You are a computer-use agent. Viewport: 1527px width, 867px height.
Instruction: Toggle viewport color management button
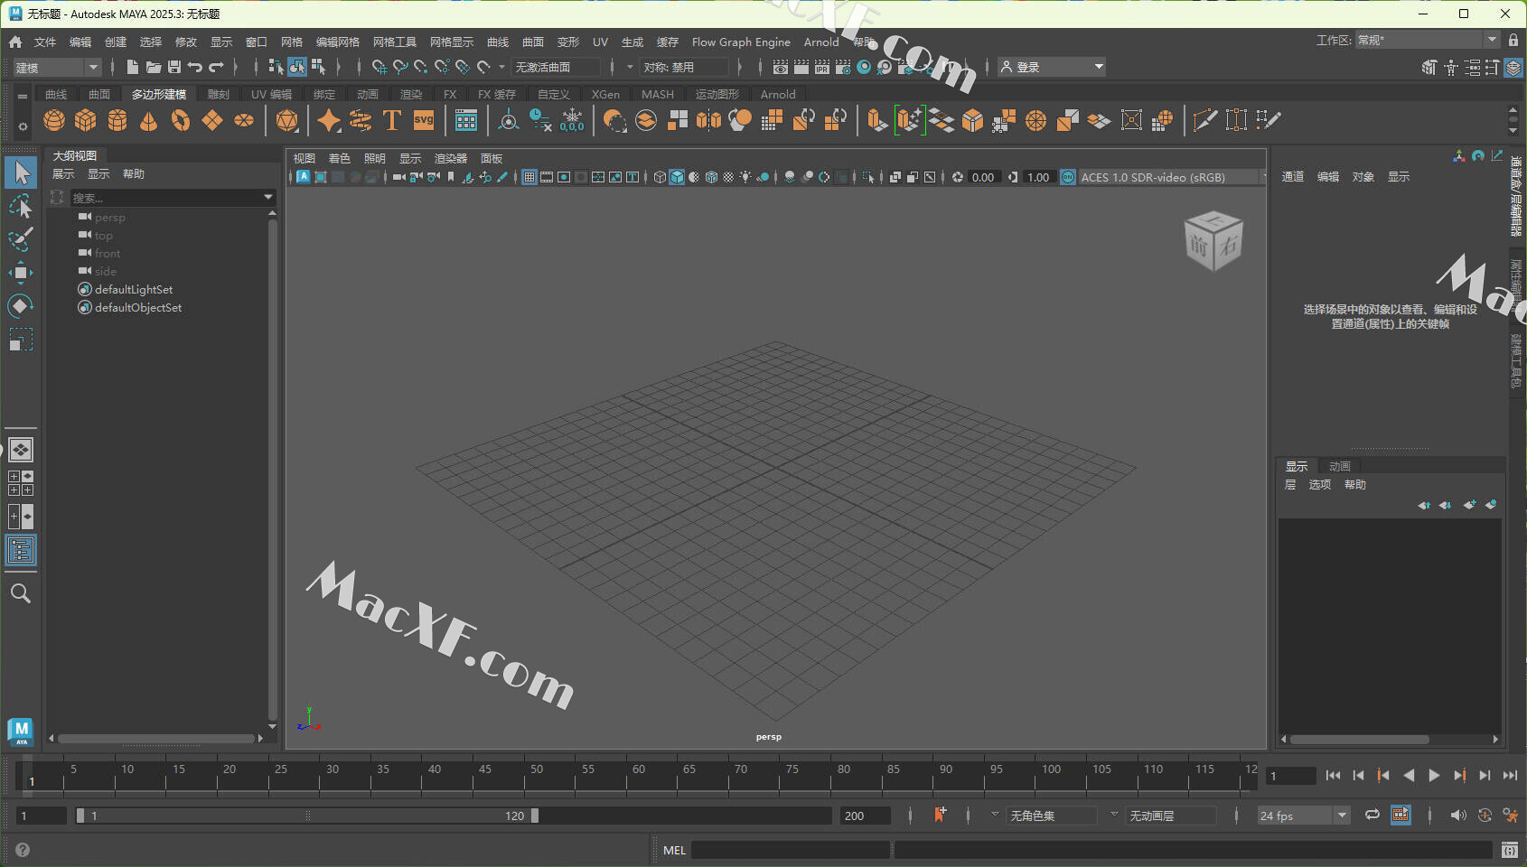pyautogui.click(x=1068, y=177)
